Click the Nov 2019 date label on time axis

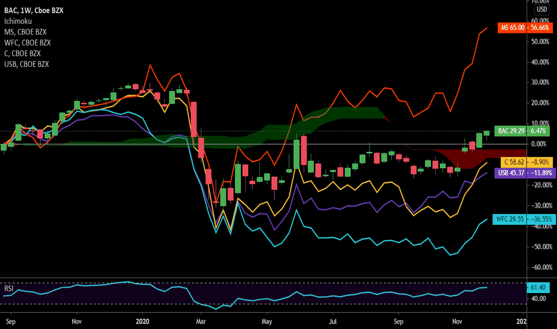76,322
